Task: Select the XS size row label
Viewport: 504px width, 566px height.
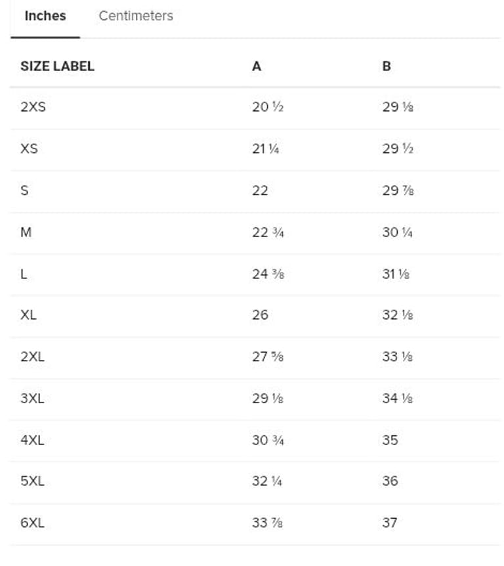Action: coord(29,148)
